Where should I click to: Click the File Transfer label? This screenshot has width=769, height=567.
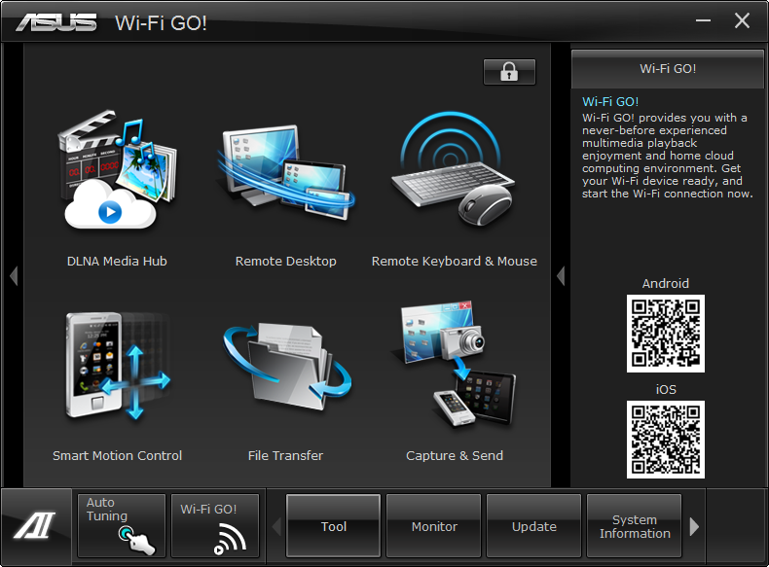coord(285,456)
